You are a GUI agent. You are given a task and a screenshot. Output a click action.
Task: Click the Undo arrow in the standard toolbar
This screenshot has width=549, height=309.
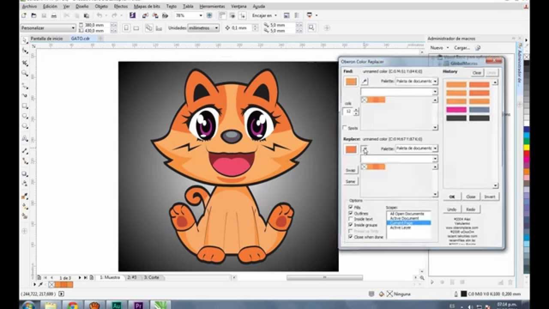point(100,15)
